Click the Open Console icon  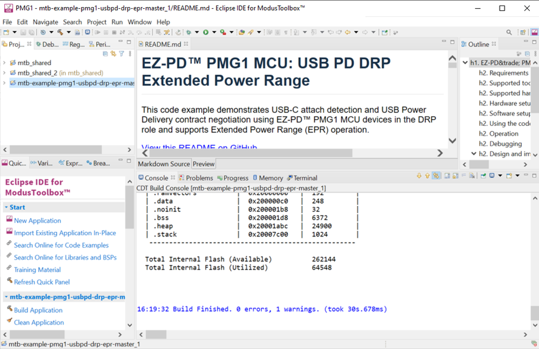click(509, 176)
